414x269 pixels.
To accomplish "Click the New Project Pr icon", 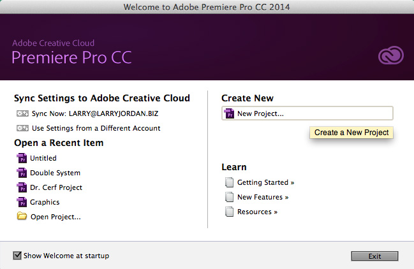I will [x=229, y=113].
